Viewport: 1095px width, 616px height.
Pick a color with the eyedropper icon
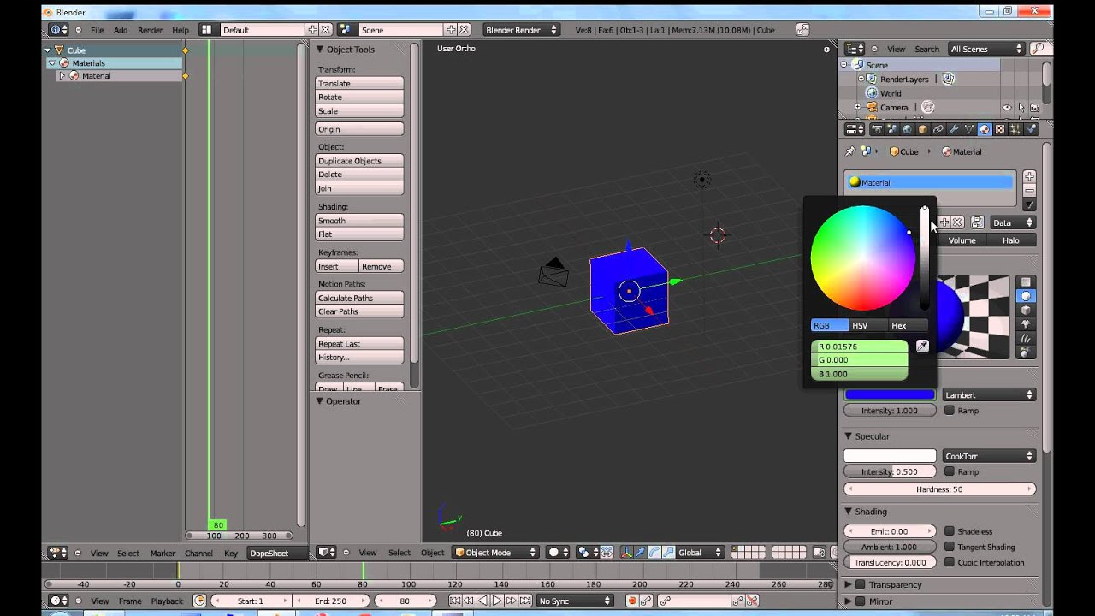click(922, 346)
